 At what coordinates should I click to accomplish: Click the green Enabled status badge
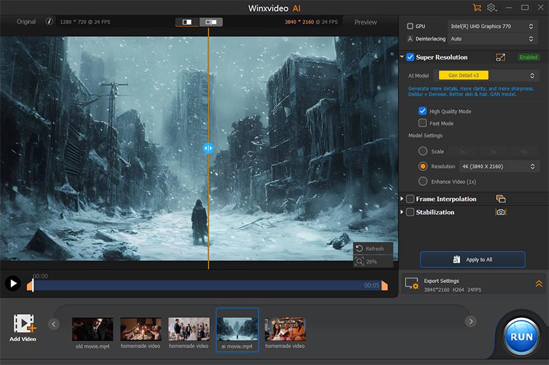[x=528, y=57]
